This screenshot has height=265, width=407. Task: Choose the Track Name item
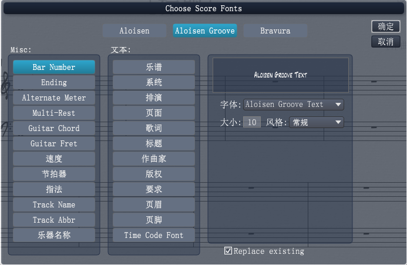(54, 205)
